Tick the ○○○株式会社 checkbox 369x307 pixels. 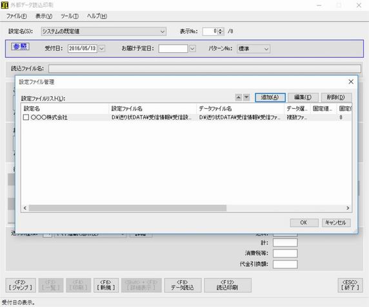[26, 117]
